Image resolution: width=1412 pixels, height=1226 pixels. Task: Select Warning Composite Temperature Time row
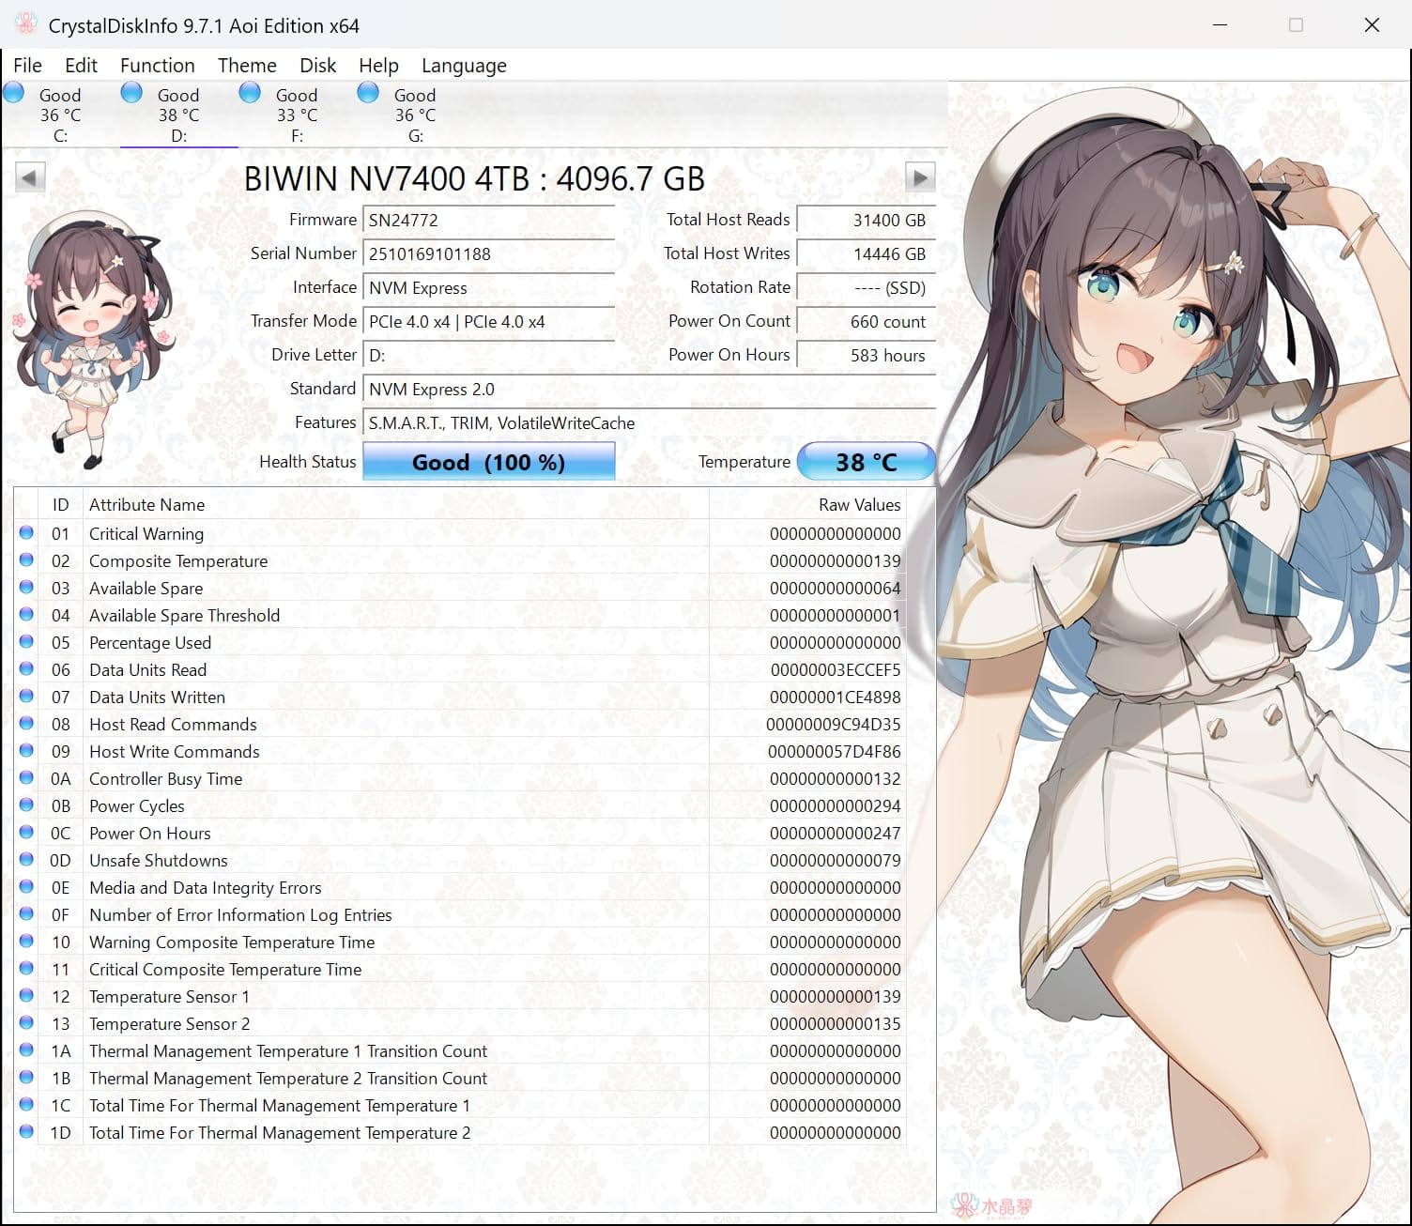coord(461,942)
